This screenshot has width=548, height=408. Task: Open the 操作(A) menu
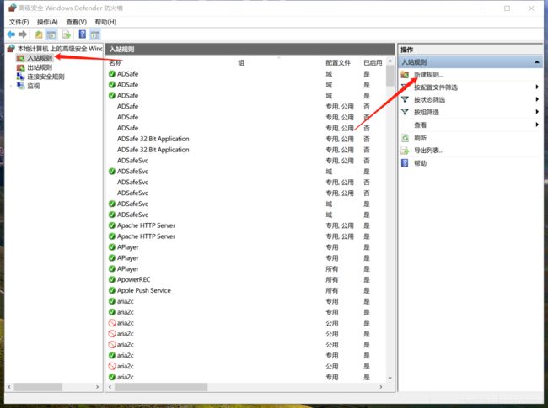[x=47, y=22]
